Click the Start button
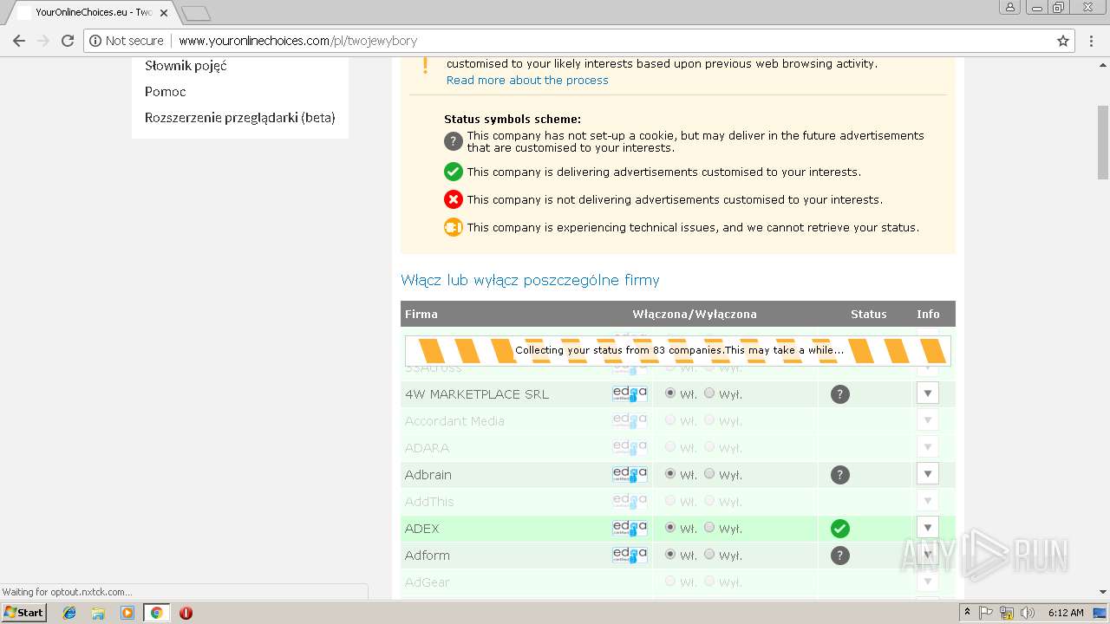This screenshot has width=1110, height=624. [x=23, y=613]
